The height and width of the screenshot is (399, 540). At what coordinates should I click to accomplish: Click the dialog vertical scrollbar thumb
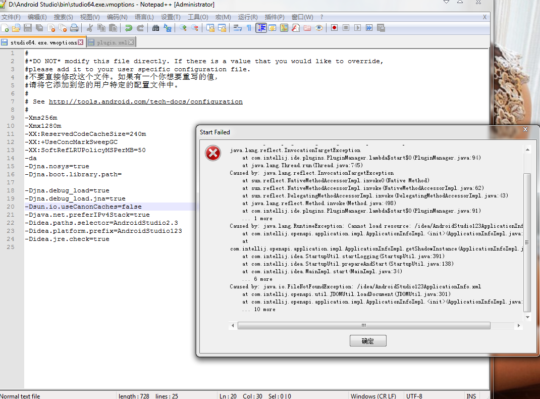point(527,242)
